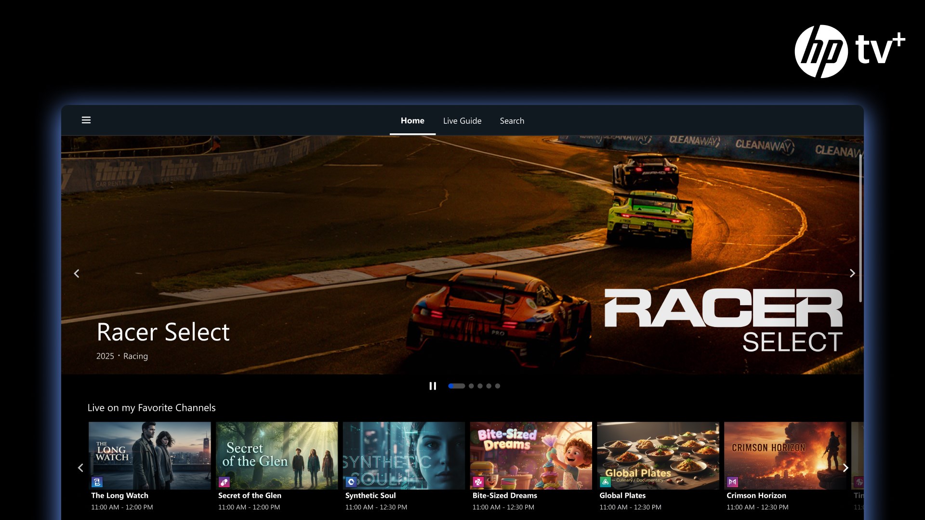
Task: Open the Synthetic Soul thumbnail
Action: click(x=404, y=455)
